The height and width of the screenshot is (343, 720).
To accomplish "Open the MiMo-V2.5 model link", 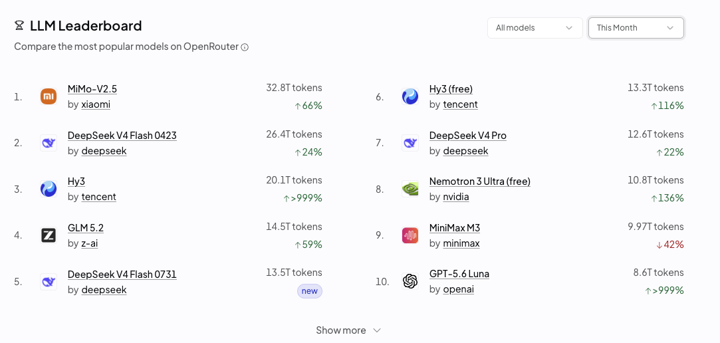I will coord(92,89).
